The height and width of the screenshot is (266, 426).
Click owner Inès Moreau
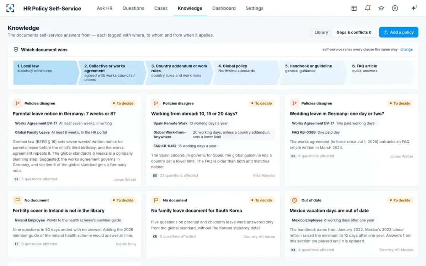264,176
